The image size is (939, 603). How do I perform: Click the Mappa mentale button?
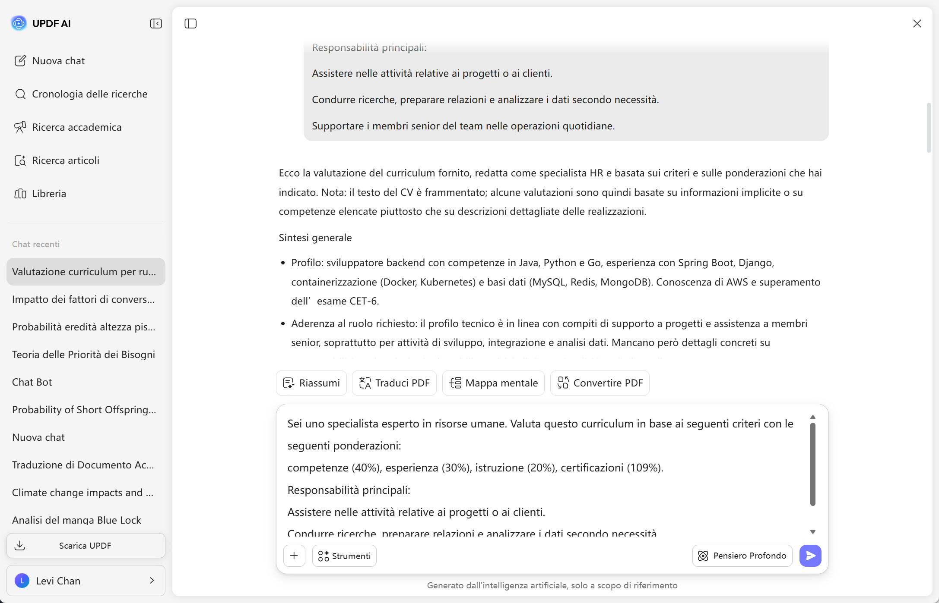(493, 383)
